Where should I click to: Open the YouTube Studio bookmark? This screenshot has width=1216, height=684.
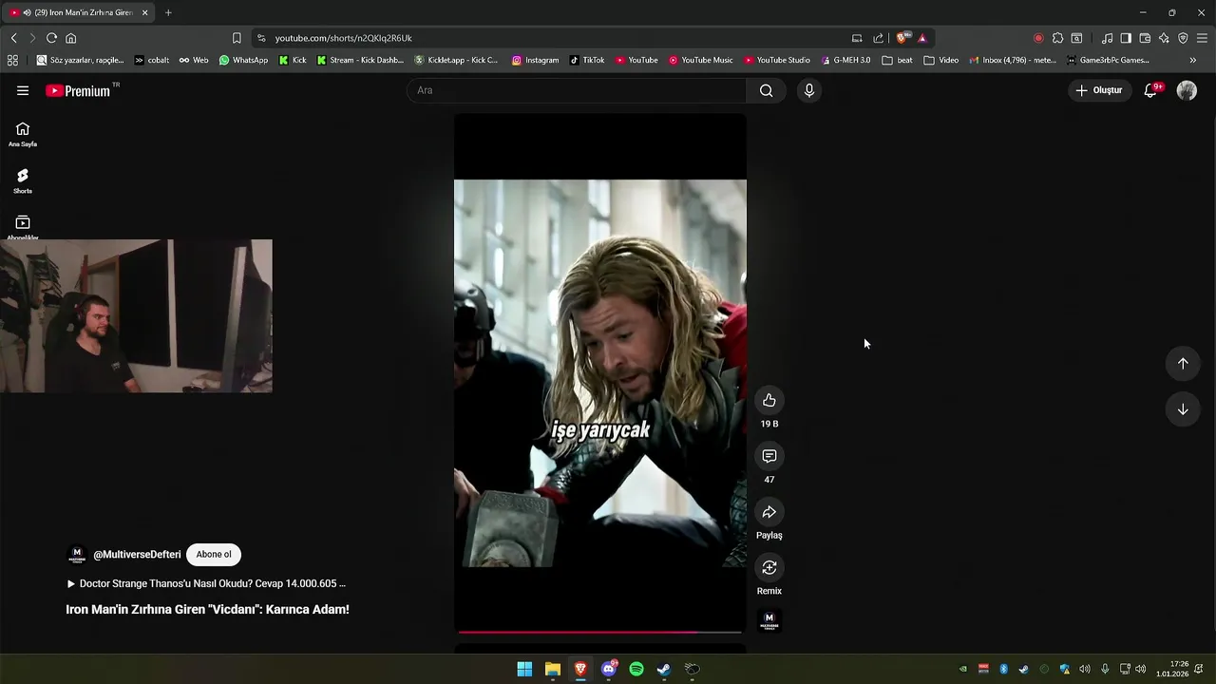coord(777,60)
